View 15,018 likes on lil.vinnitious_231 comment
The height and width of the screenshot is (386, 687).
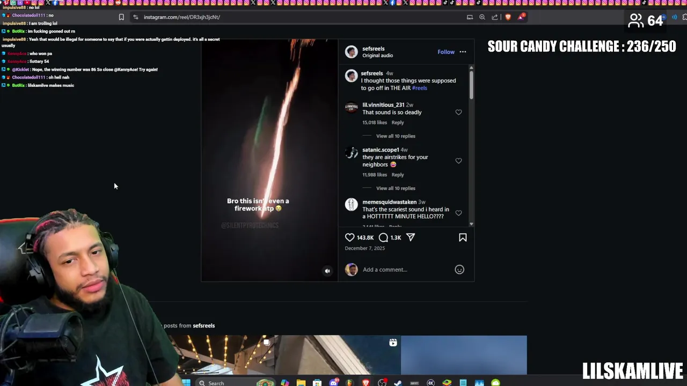point(375,123)
